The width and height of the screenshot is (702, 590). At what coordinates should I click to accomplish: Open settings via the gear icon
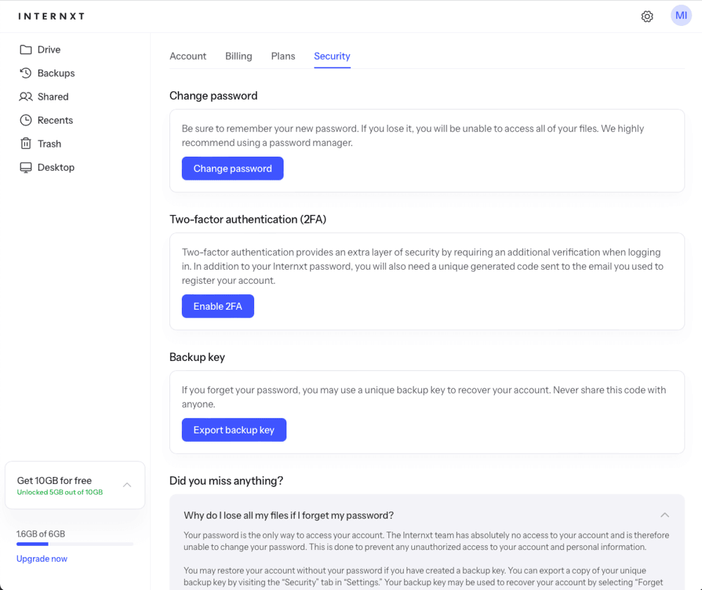point(647,15)
